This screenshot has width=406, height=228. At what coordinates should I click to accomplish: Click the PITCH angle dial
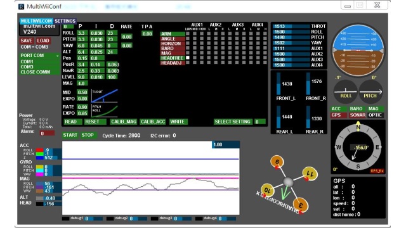point(370,92)
